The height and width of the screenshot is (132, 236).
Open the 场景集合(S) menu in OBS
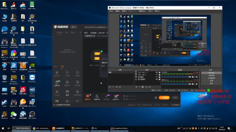[x=142, y=11]
